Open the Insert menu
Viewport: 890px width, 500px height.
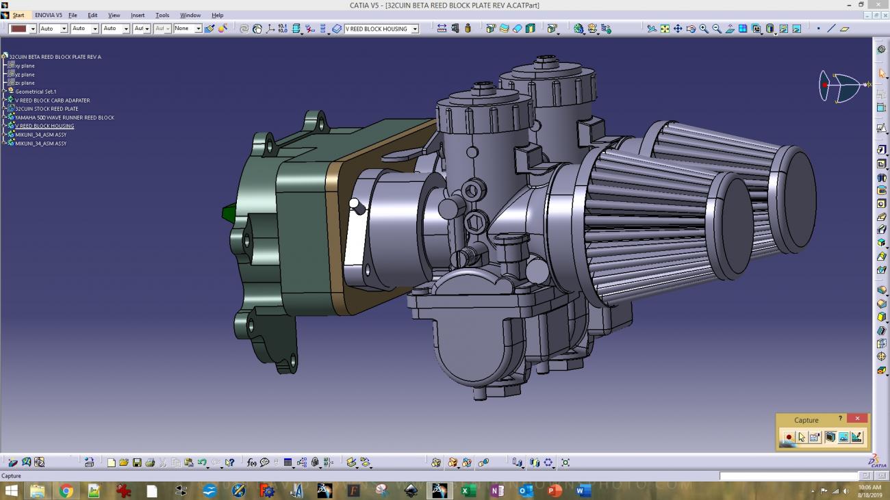coord(138,15)
